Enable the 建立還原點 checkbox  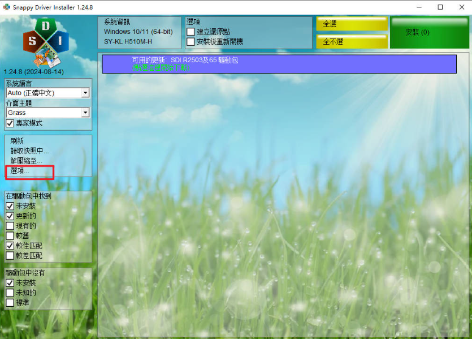pyautogui.click(x=190, y=32)
